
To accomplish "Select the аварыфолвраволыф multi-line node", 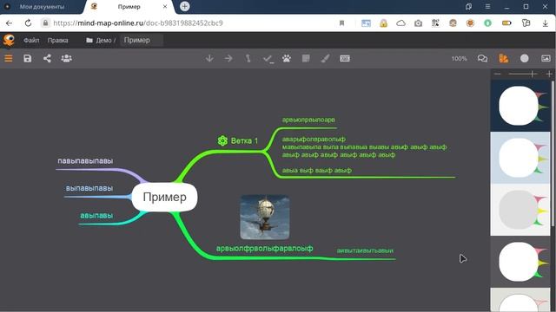I will (364, 146).
